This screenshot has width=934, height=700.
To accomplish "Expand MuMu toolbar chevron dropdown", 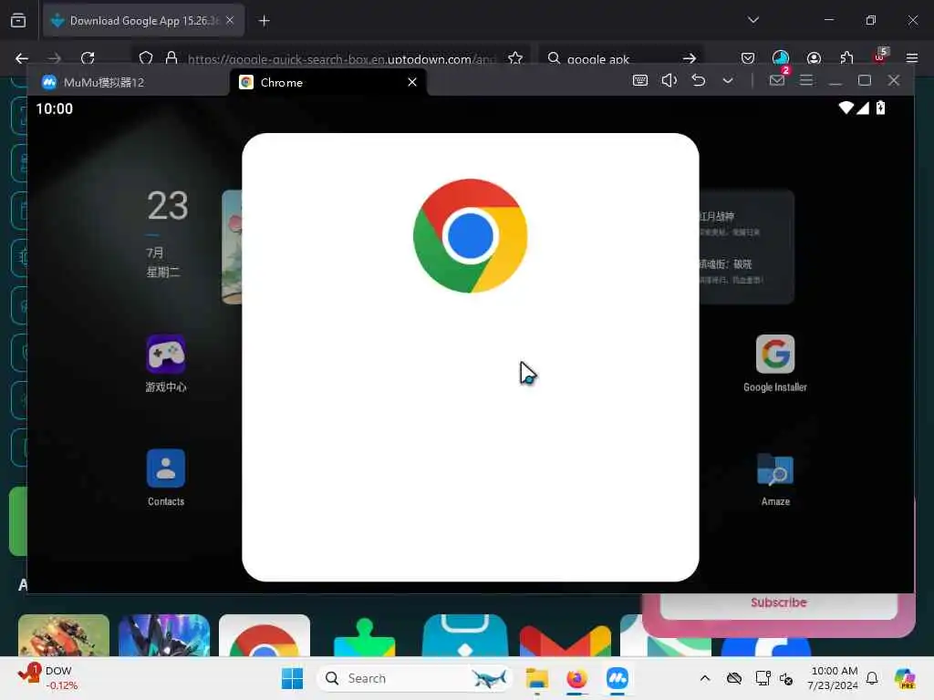I will pos(727,80).
